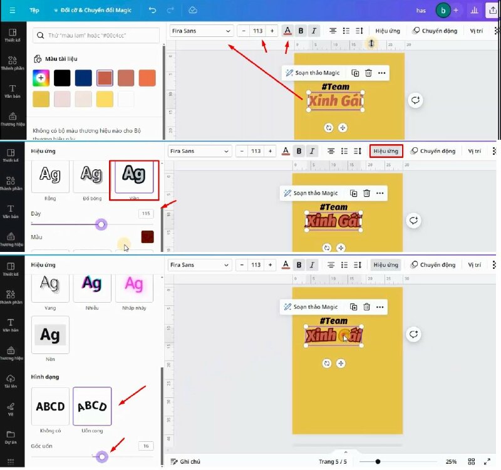This screenshot has height=470, width=501.
Task: Open the Vẽ draw tool in sidebar
Action: [x=12, y=409]
